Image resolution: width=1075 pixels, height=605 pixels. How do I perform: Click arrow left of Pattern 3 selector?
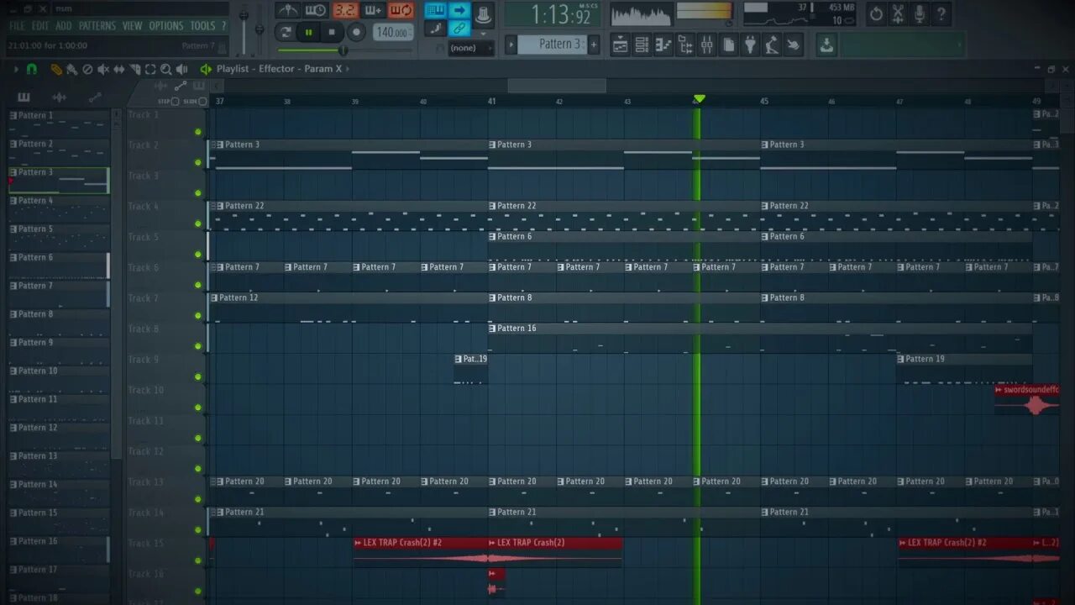click(x=511, y=44)
